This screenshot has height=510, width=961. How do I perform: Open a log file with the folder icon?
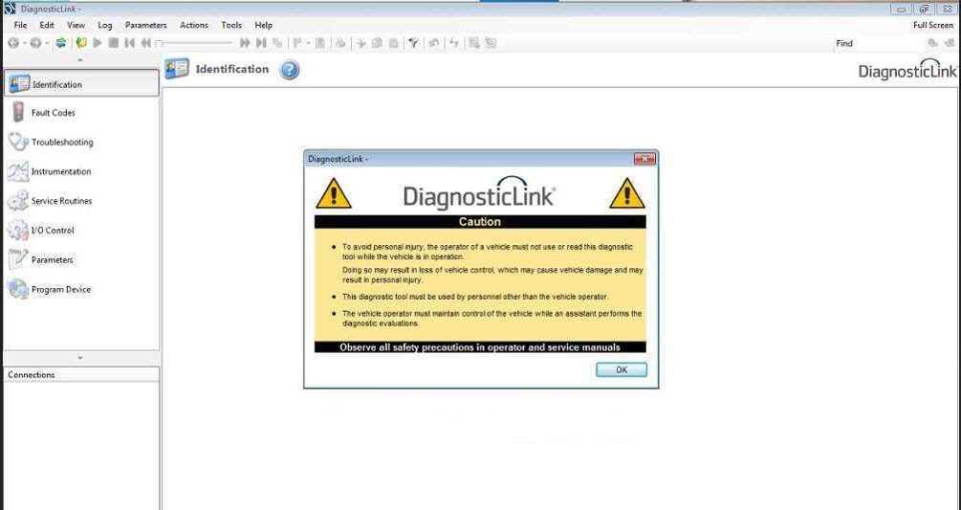pyautogui.click(x=81, y=43)
